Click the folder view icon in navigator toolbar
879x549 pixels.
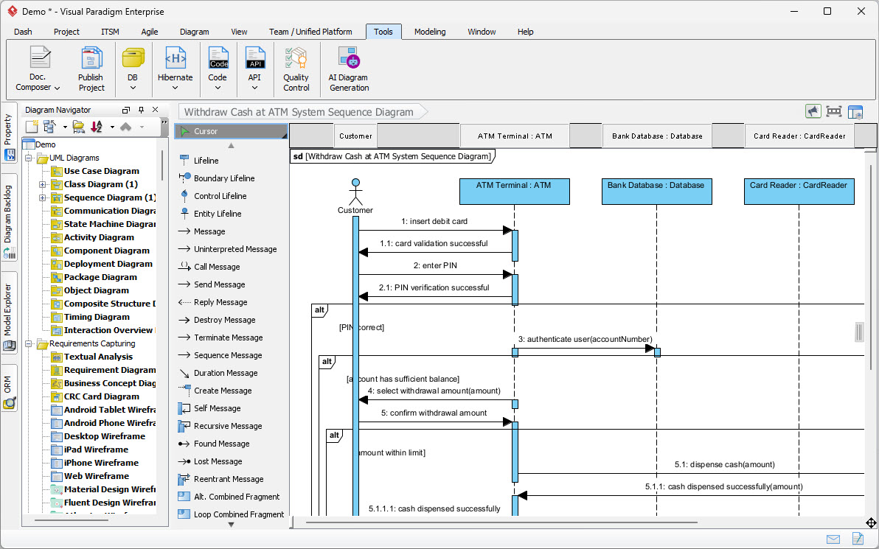pyautogui.click(x=78, y=127)
